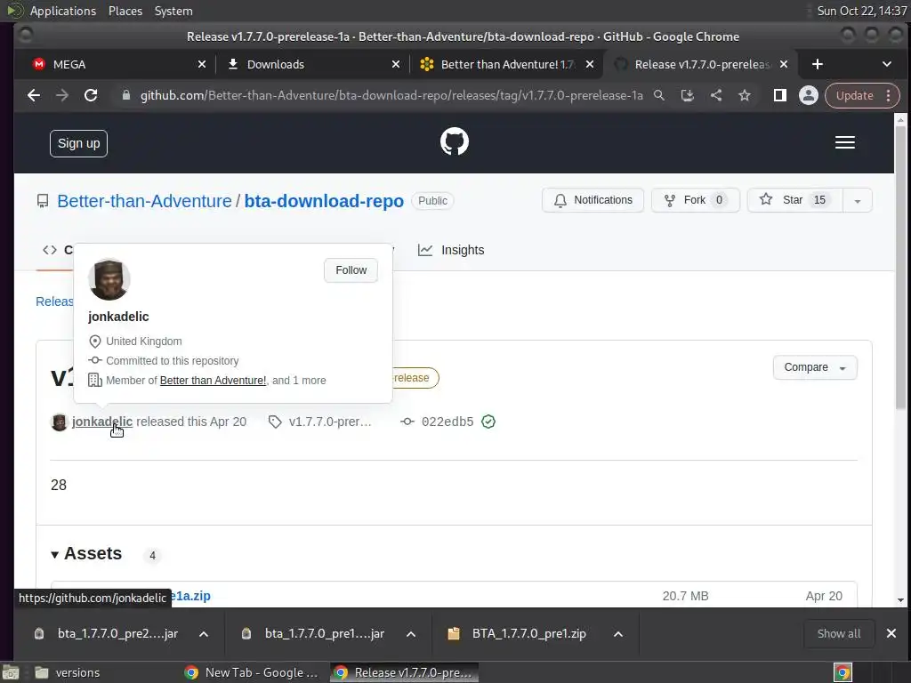This screenshot has width=911, height=683.
Task: Follow jonkadelic
Action: click(351, 270)
